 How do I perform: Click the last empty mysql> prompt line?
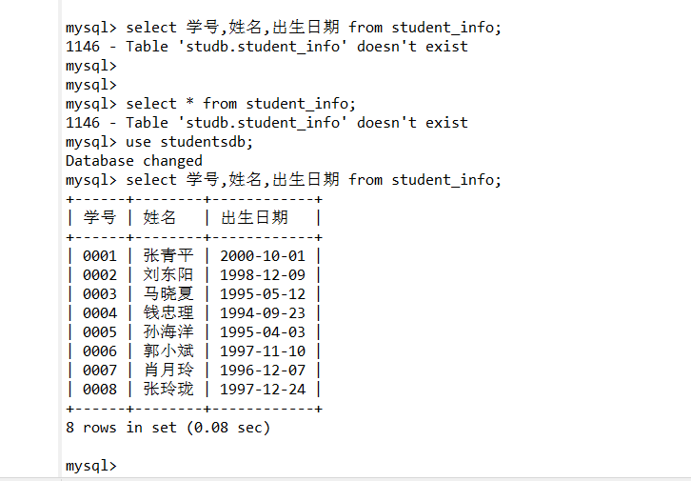[x=90, y=466]
